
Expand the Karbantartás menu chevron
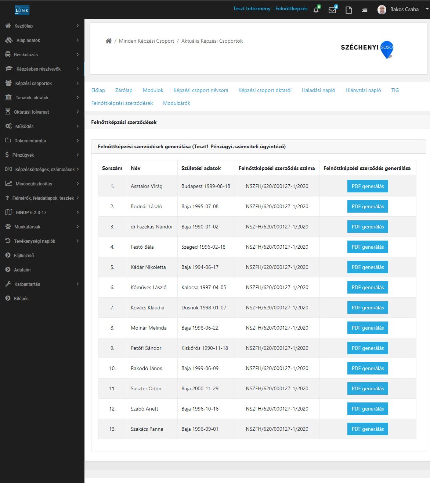click(x=77, y=284)
